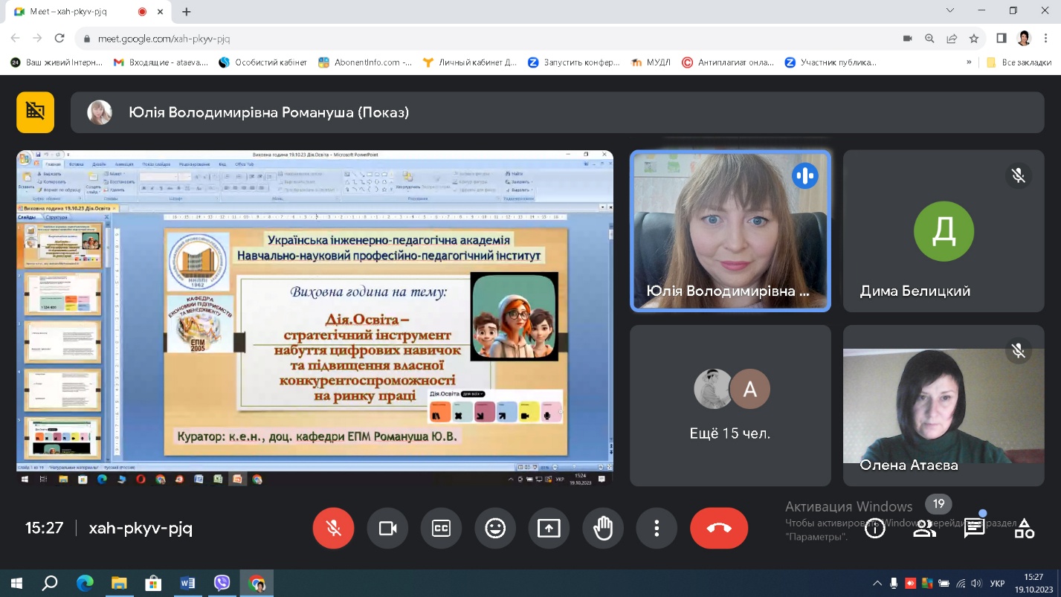1061x597 pixels.
Task: Click the yellow unpin presentation icon
Action: [x=36, y=112]
